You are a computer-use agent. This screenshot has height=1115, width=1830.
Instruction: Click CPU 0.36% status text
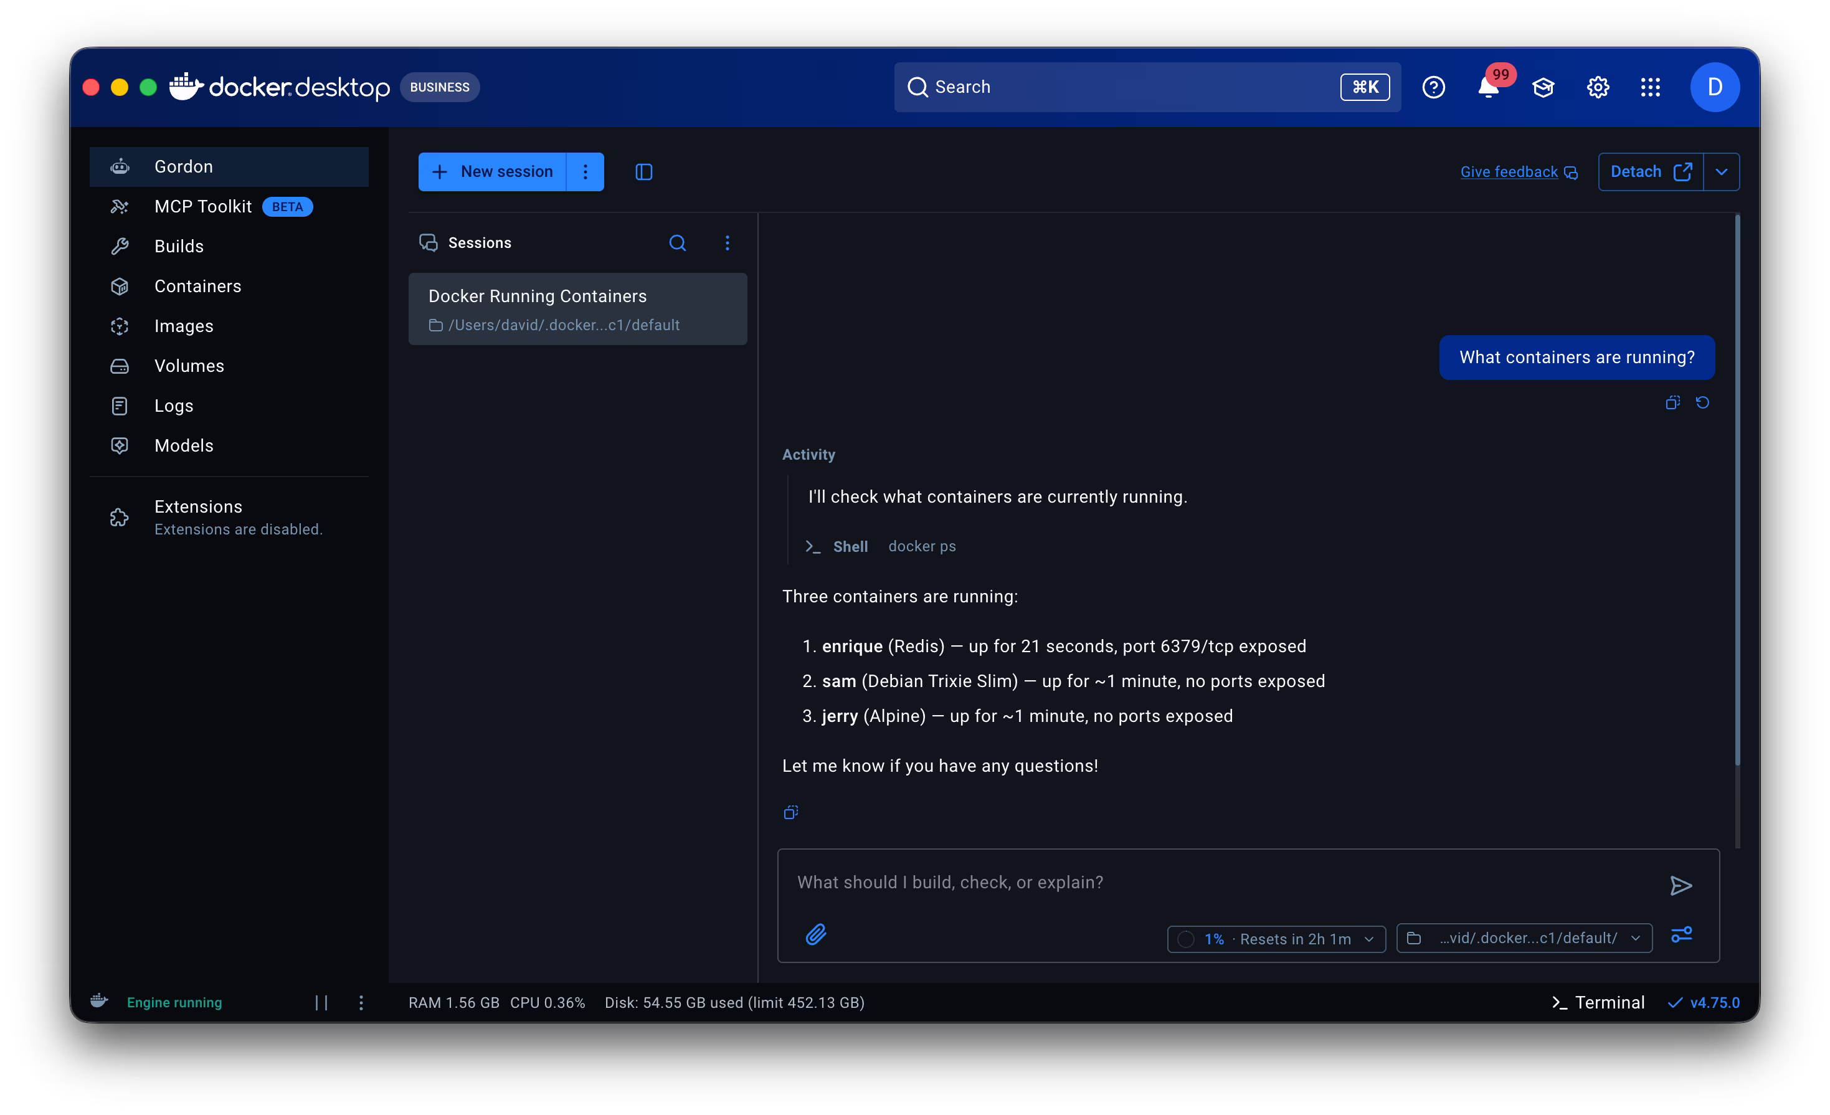click(x=548, y=1003)
